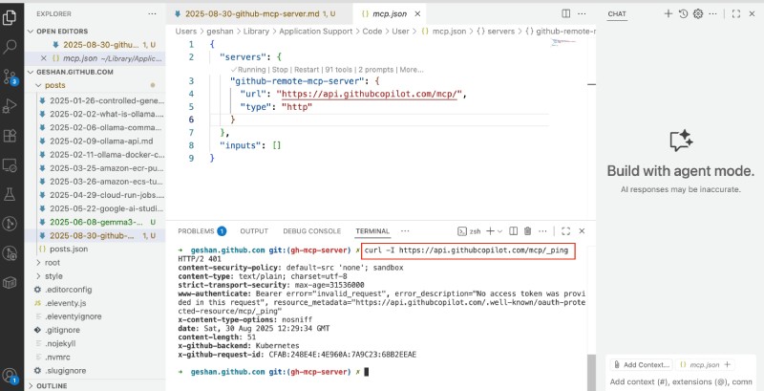The width and height of the screenshot is (764, 391).
Task: Select Application Support breadcrumb segment
Action: point(316,32)
